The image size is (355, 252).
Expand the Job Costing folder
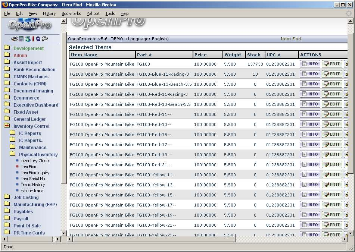(x=7, y=197)
